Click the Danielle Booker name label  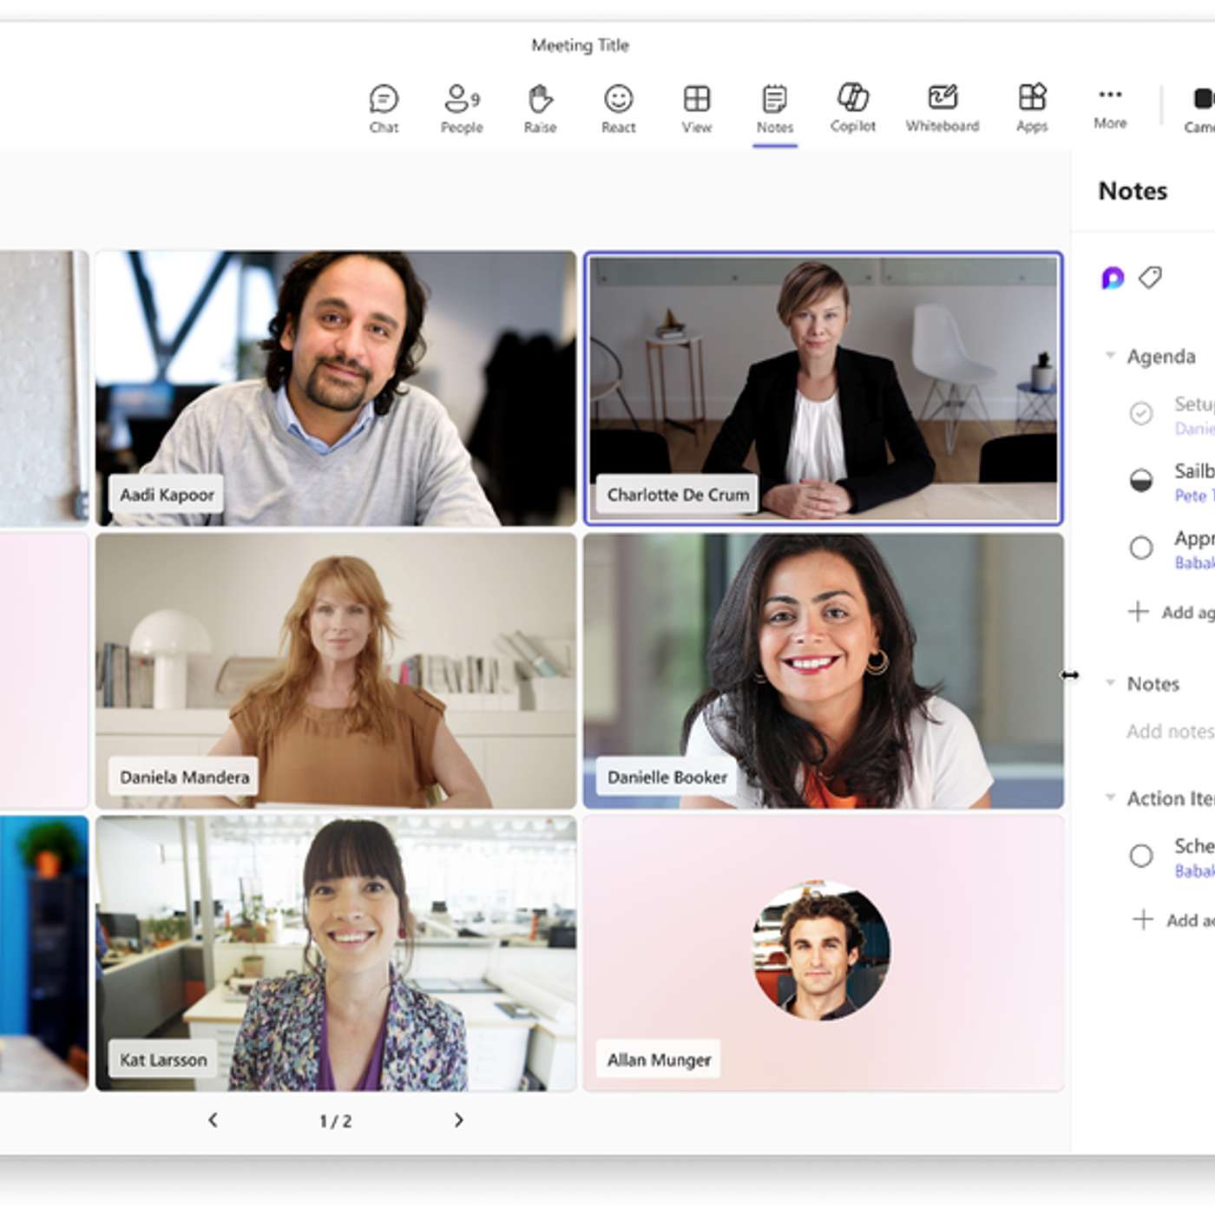(667, 777)
